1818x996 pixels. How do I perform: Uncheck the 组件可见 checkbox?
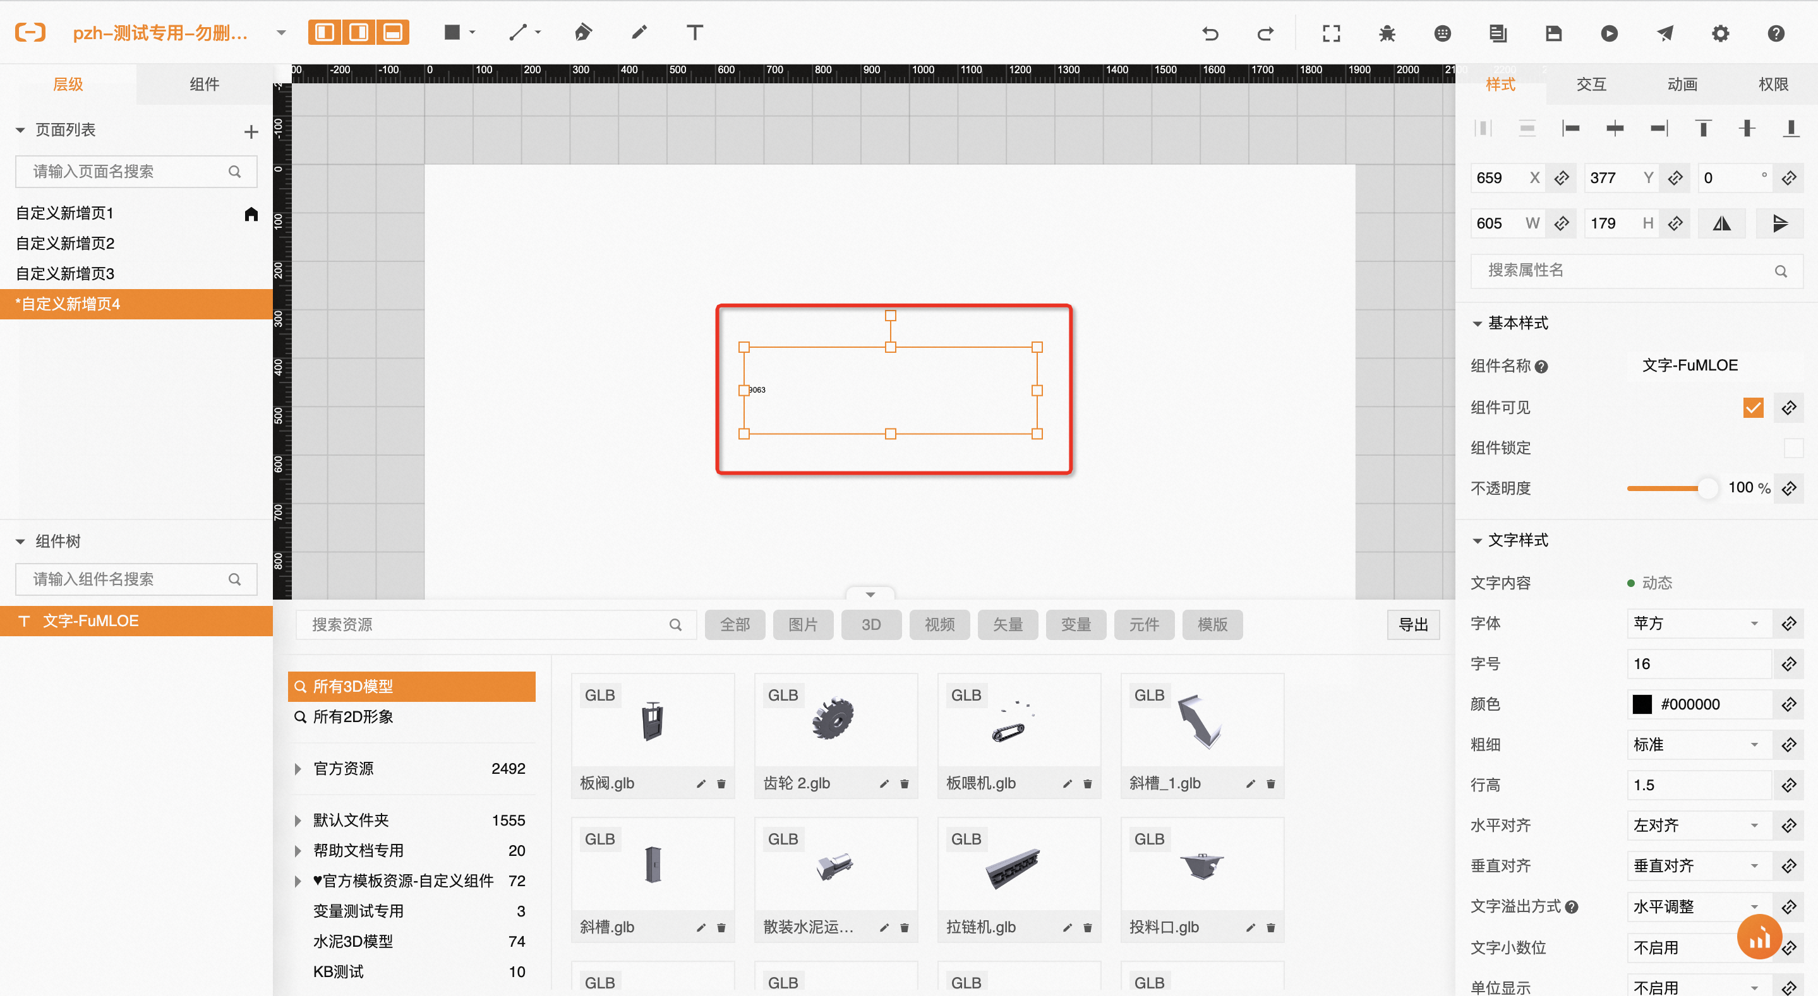(x=1752, y=408)
